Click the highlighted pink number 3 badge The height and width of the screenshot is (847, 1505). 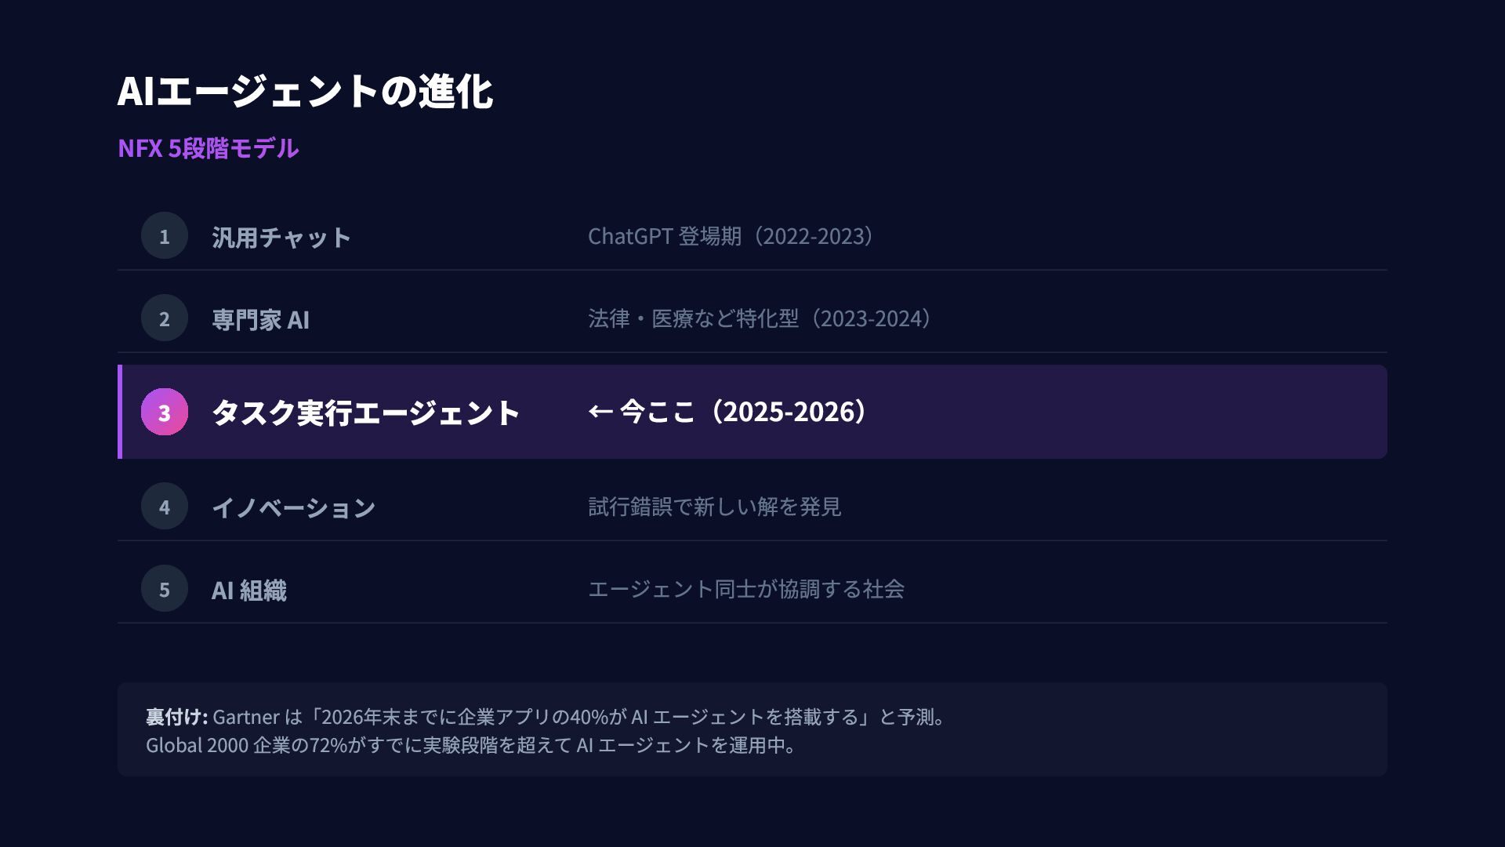click(x=165, y=413)
